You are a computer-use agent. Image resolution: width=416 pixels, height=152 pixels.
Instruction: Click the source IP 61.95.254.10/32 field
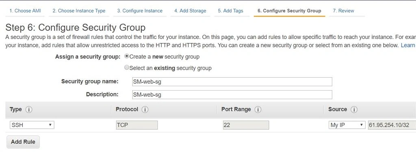pos(392,125)
